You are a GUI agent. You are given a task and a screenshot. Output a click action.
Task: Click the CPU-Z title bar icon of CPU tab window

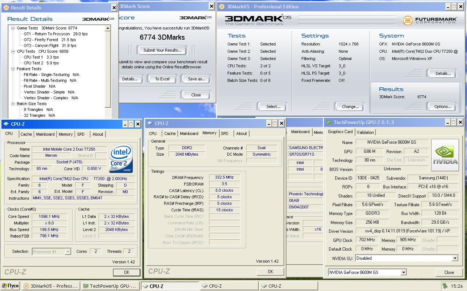click(x=6, y=124)
